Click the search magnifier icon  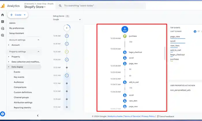point(60,6)
